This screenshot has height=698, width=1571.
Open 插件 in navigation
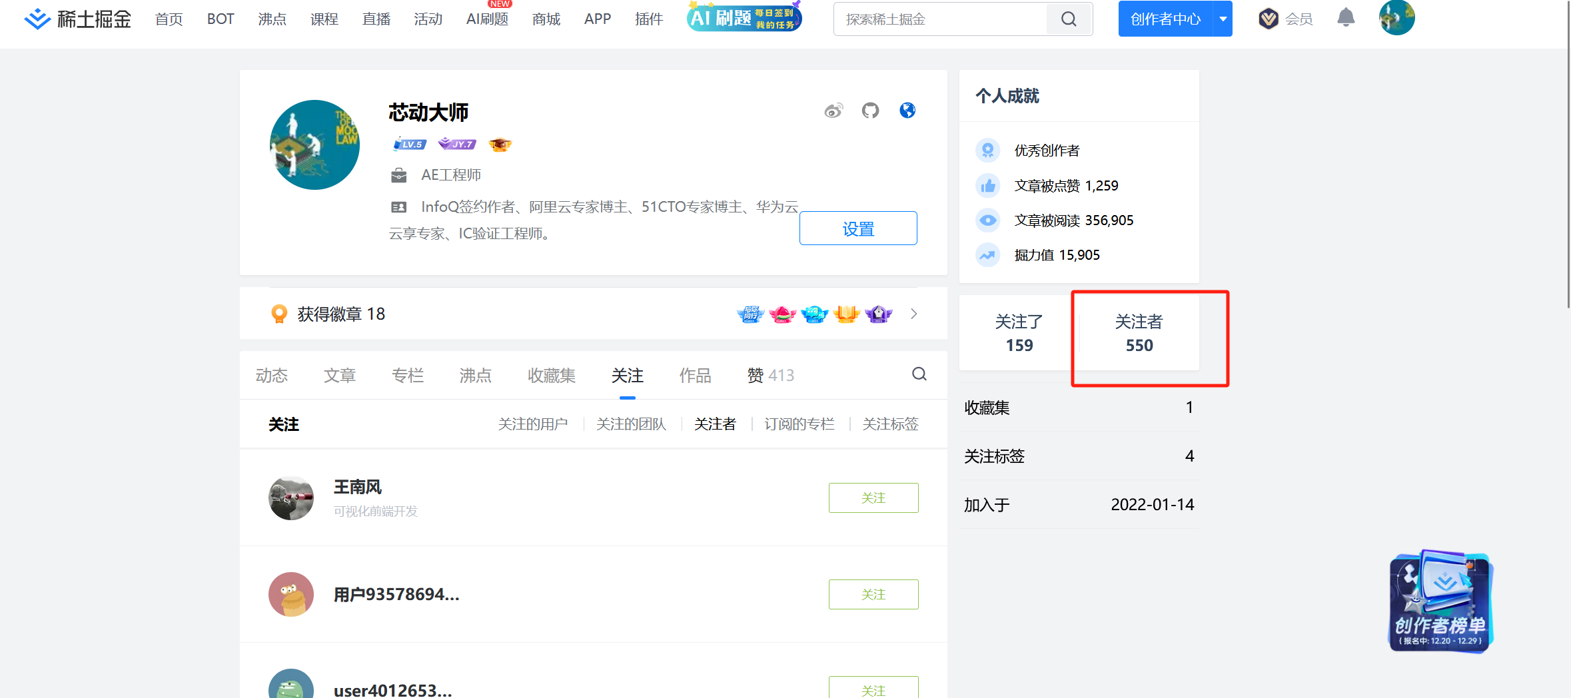[649, 19]
